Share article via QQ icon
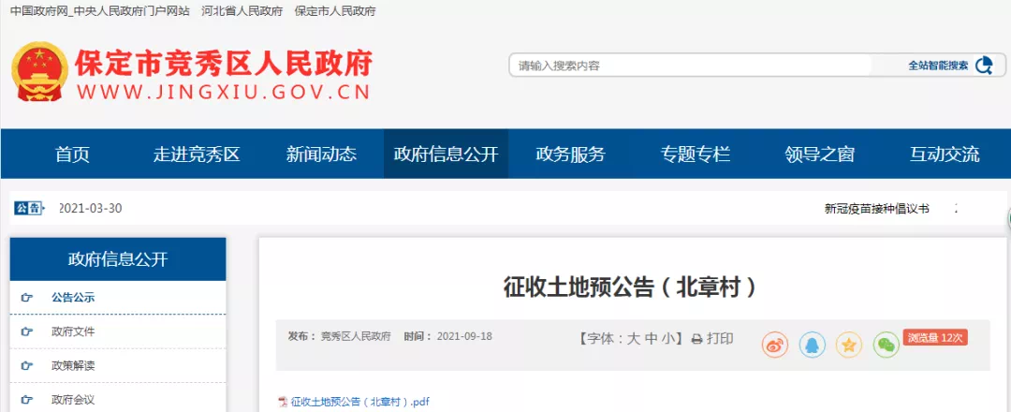1011x412 pixels. tap(812, 345)
